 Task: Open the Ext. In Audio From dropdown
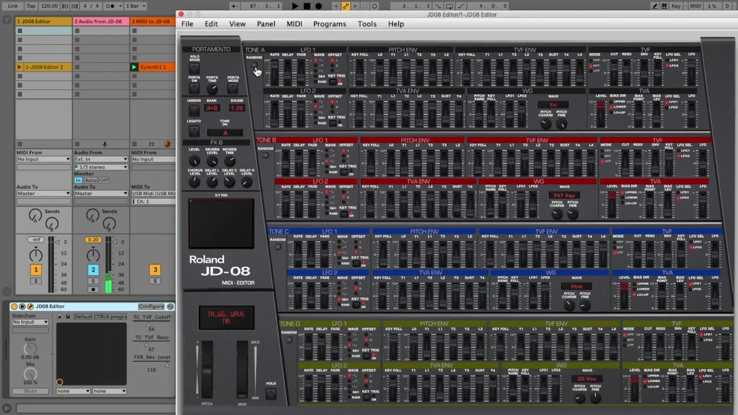tap(100, 159)
